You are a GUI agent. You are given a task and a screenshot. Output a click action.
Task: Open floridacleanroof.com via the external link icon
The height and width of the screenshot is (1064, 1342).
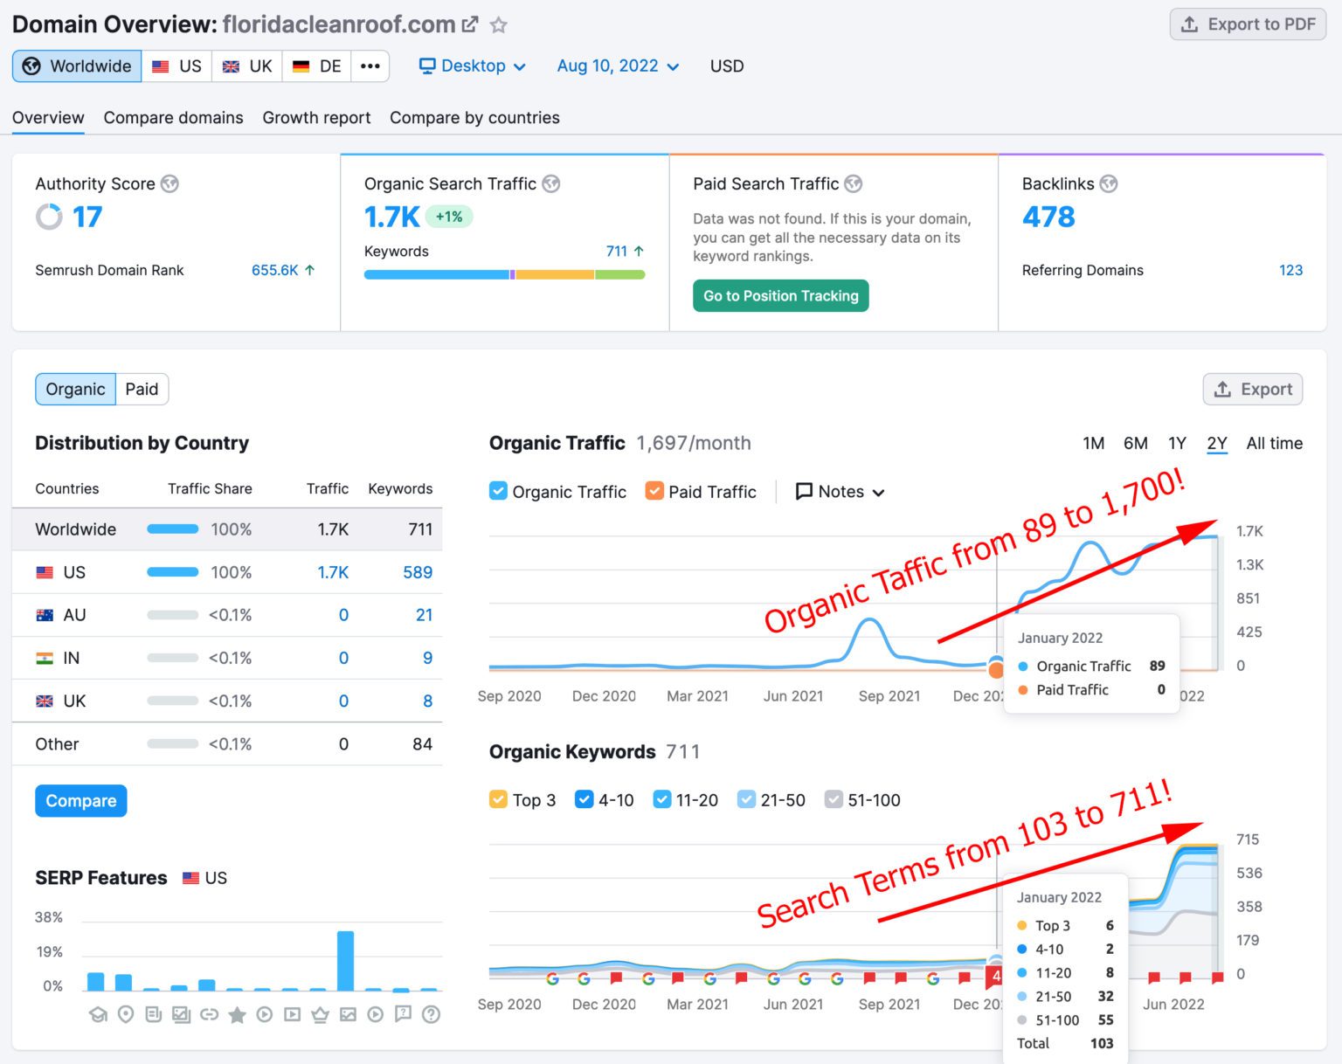coord(470,24)
